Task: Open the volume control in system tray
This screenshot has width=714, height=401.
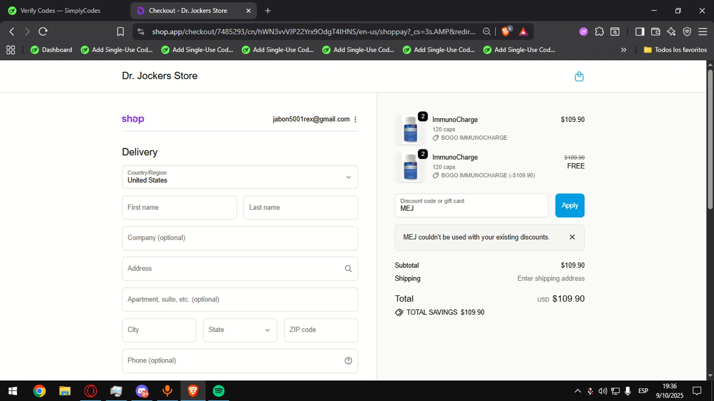Action: (603, 391)
